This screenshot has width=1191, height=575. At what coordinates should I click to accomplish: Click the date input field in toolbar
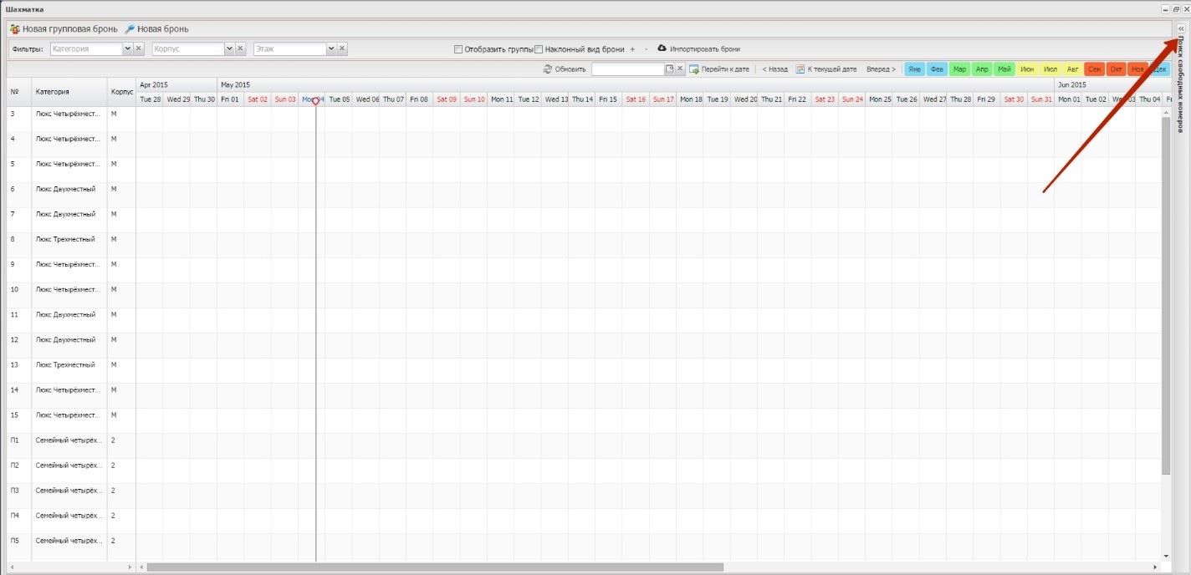[627, 69]
